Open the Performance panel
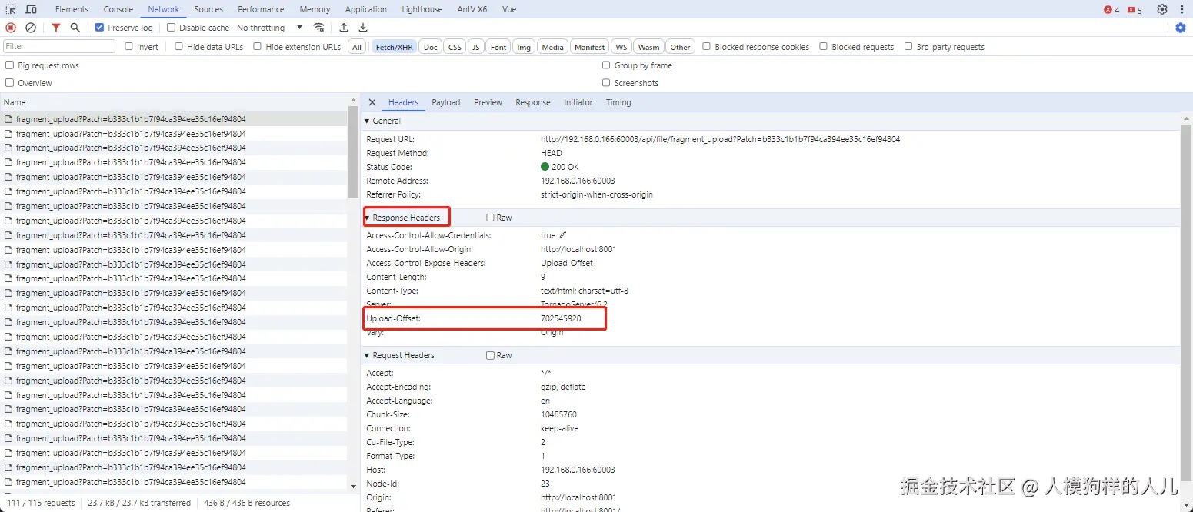This screenshot has height=512, width=1193. click(261, 9)
